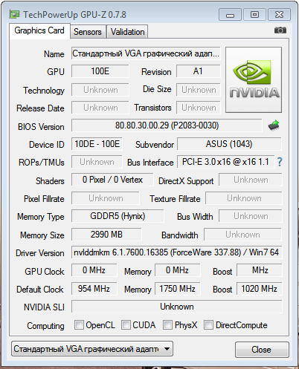The height and width of the screenshot is (369, 299).
Task: Click the GPU Clock field 0 MHz
Action: point(94,270)
